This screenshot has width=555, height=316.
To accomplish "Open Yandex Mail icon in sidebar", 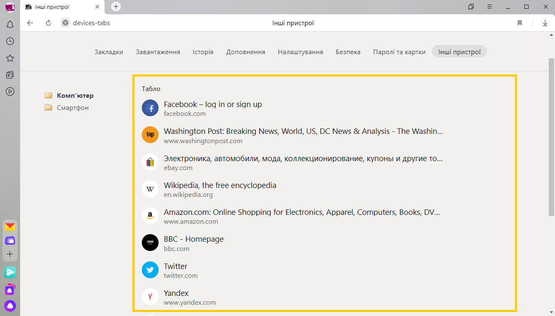I will tap(10, 227).
